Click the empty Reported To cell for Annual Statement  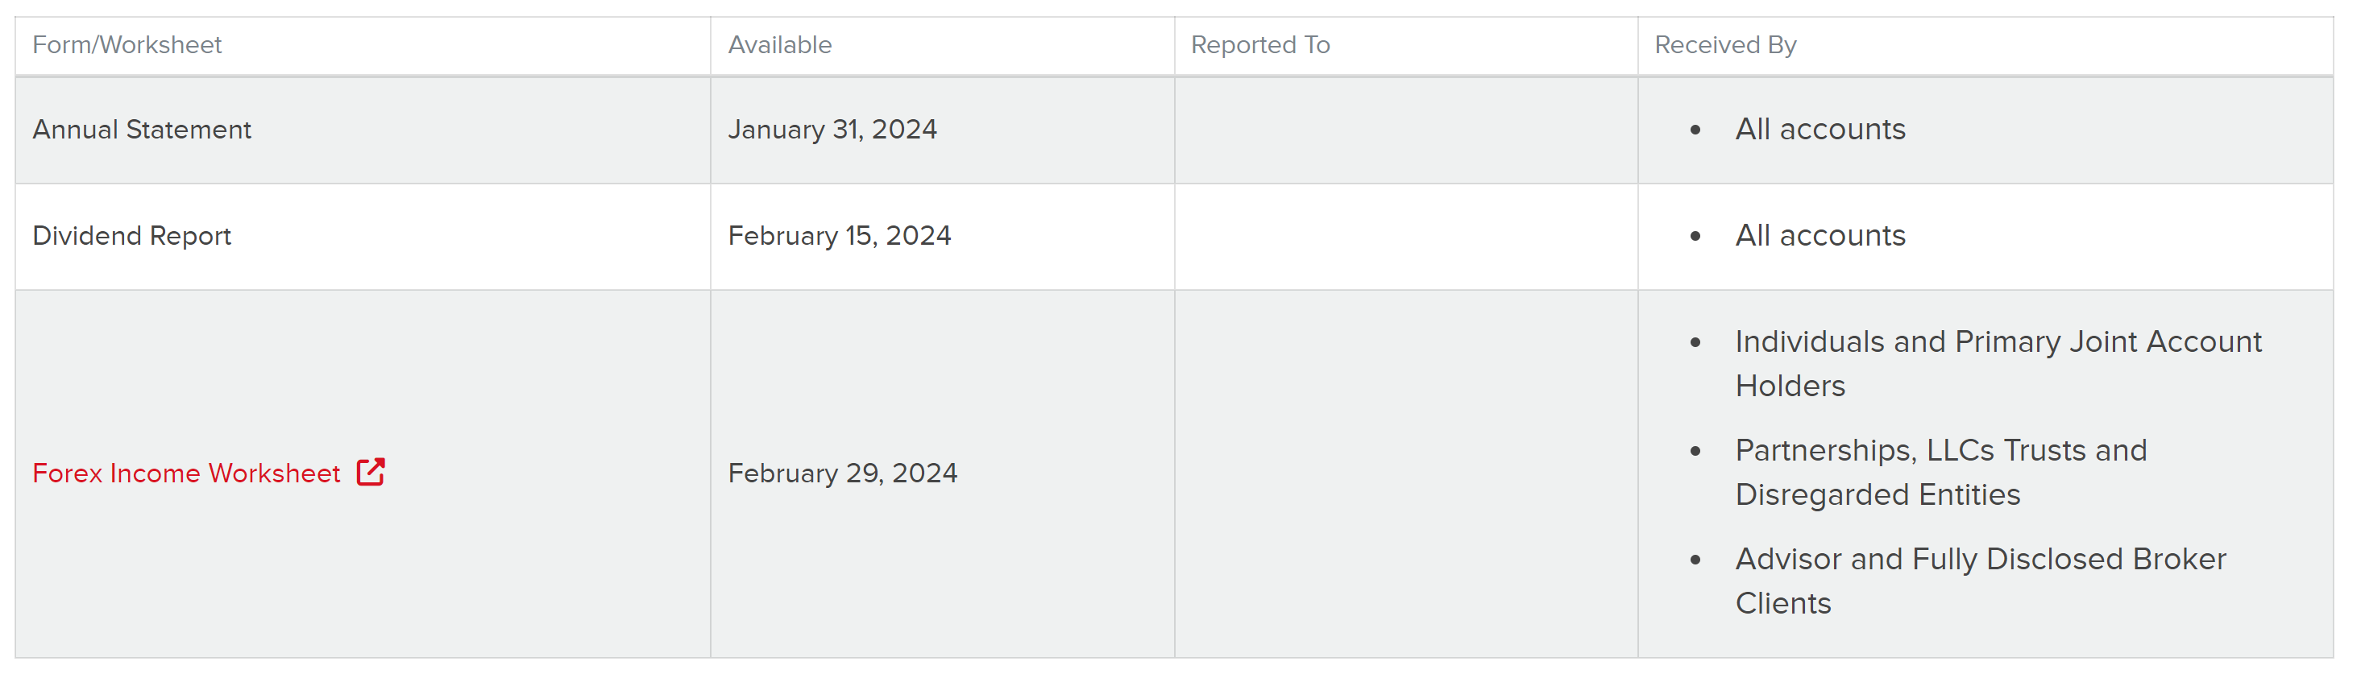[1406, 130]
